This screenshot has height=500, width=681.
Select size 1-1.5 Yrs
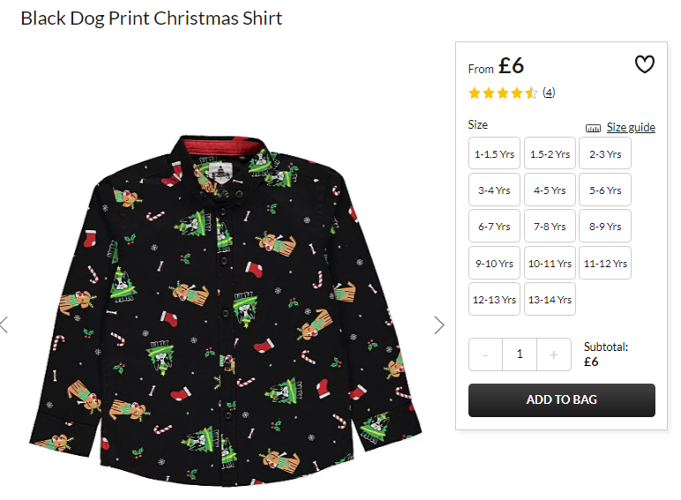(x=494, y=153)
